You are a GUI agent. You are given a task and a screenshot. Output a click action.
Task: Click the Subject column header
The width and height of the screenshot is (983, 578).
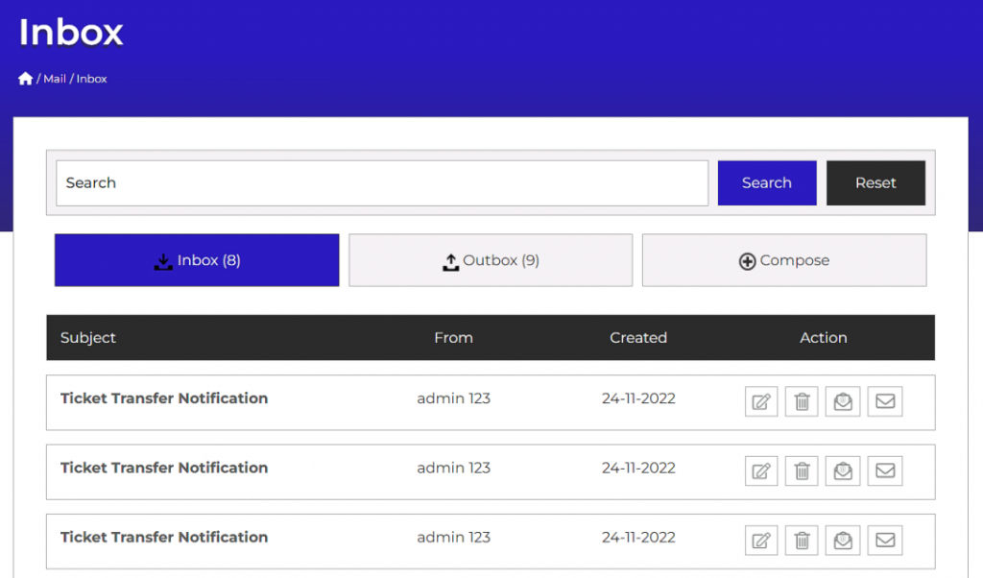[x=87, y=337]
